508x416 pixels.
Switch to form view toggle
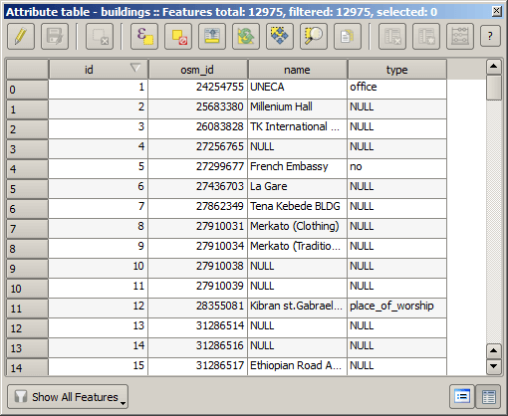[462, 396]
